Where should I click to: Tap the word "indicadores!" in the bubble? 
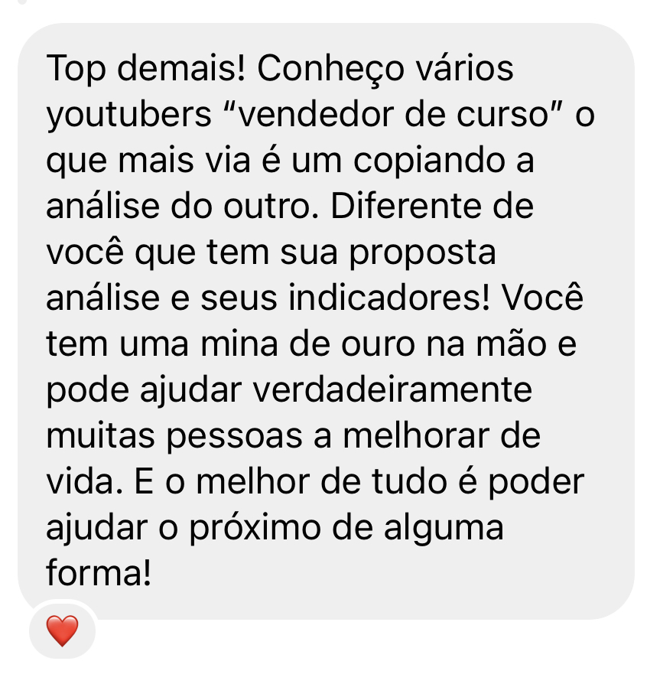[x=389, y=298]
